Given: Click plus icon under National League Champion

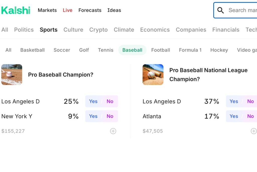Looking at the screenshot, I should click(x=254, y=131).
